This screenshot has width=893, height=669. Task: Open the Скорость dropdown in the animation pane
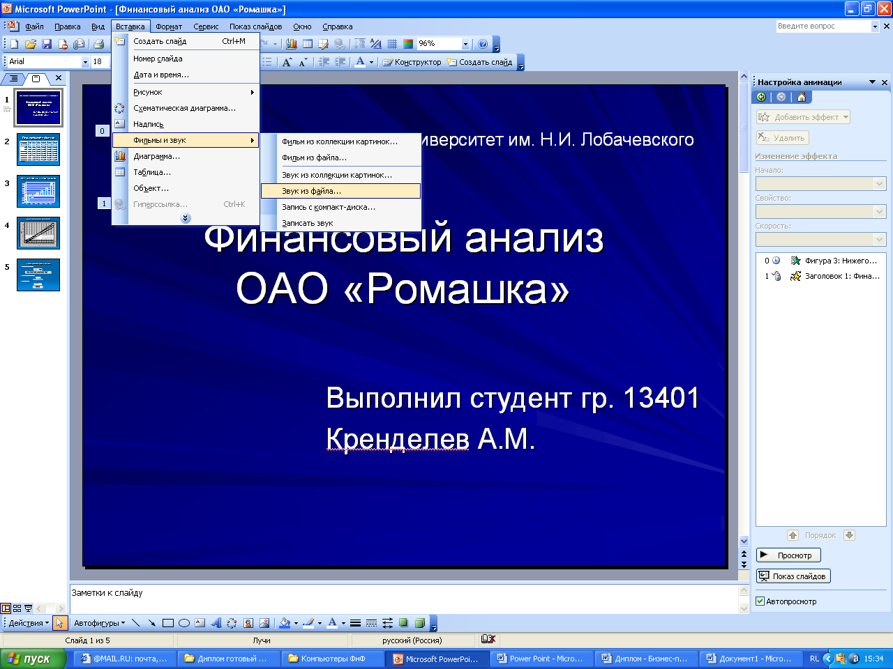coord(879,240)
